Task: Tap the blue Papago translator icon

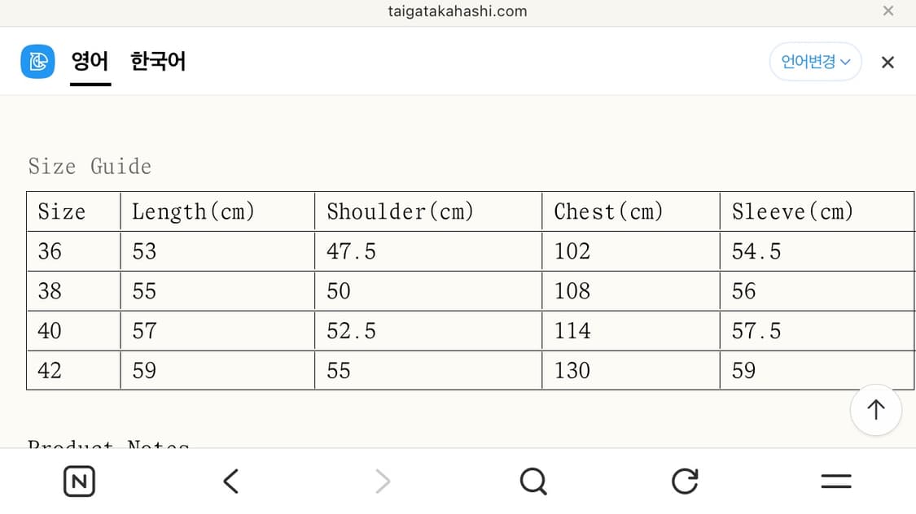Action: 37,62
